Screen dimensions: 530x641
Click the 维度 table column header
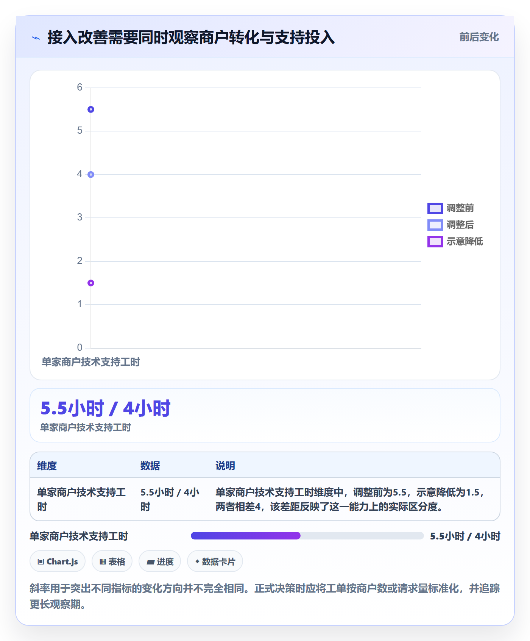click(x=47, y=466)
